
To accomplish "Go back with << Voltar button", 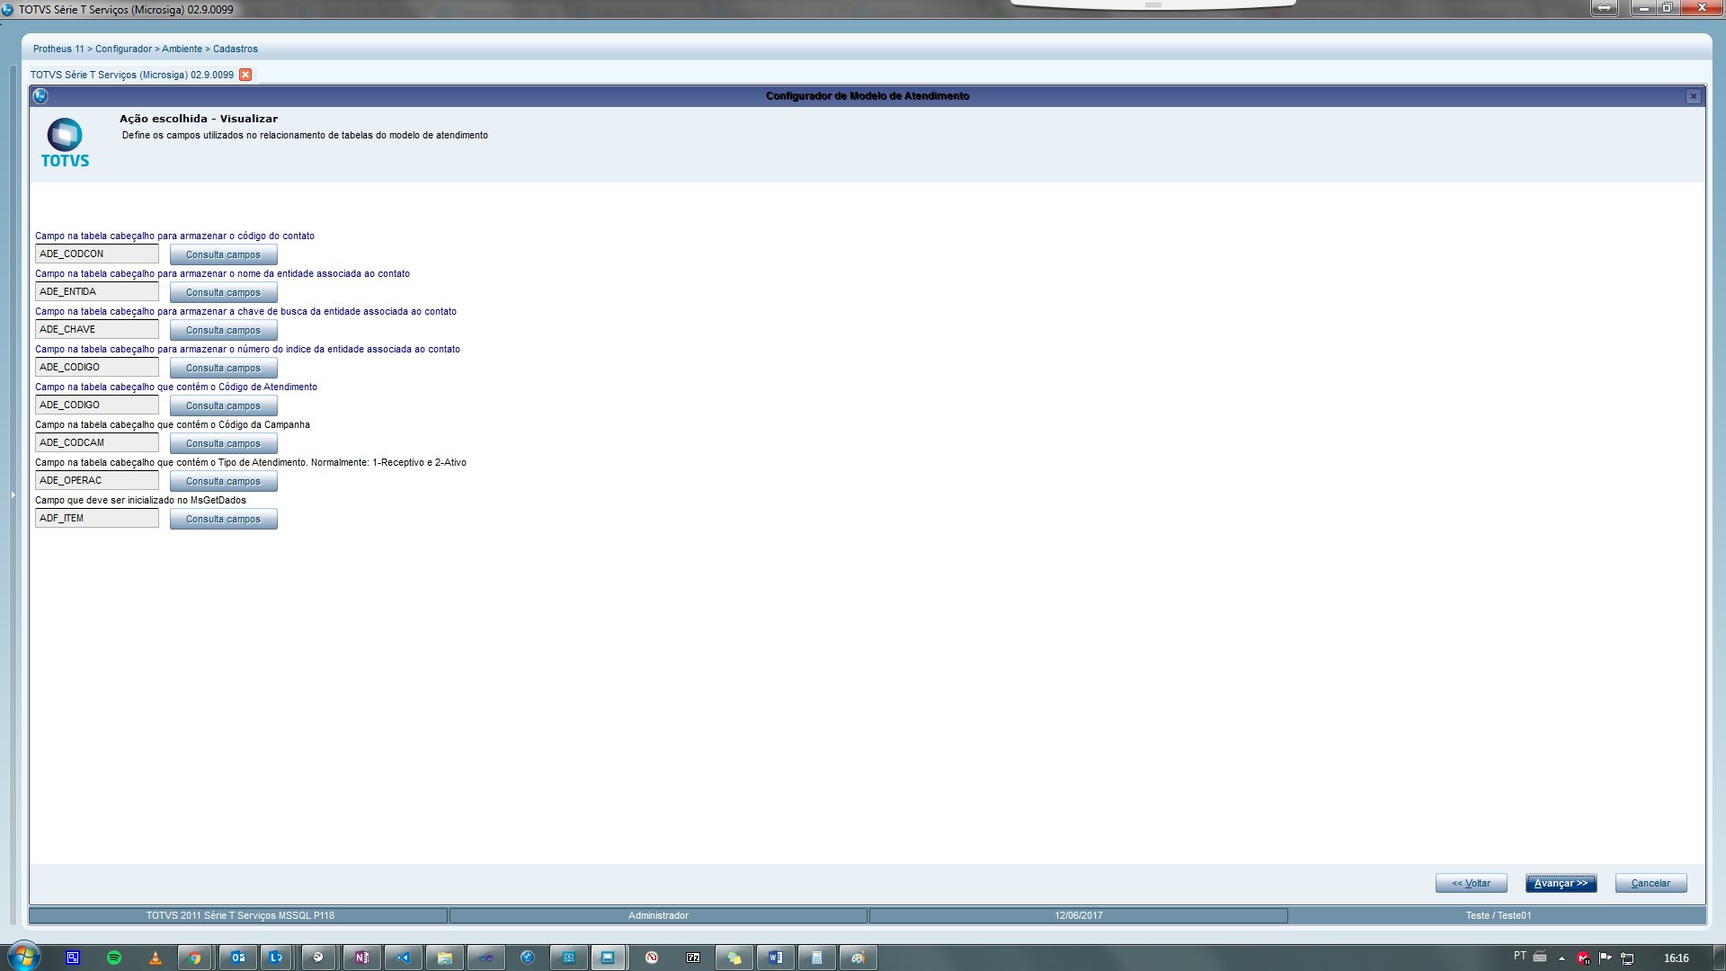I will coord(1471,883).
